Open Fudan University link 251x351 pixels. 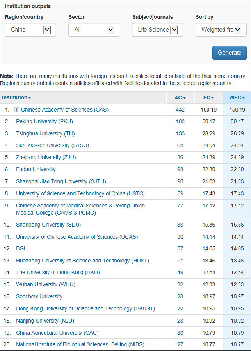pyautogui.click(x=36, y=170)
